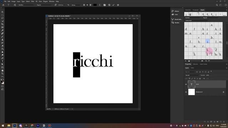Switch to the Character tab
This screenshot has width=228, height=128.
pos(188,10)
